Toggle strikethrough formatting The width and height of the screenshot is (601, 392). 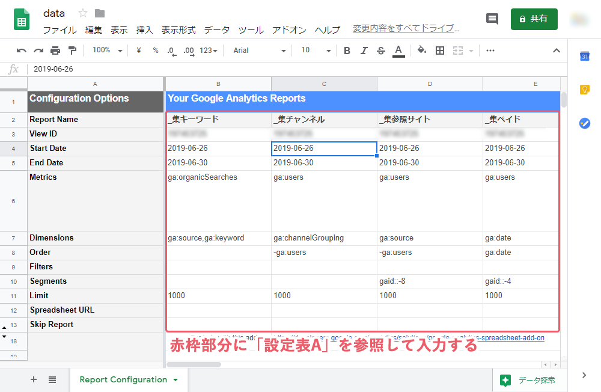pyautogui.click(x=380, y=51)
